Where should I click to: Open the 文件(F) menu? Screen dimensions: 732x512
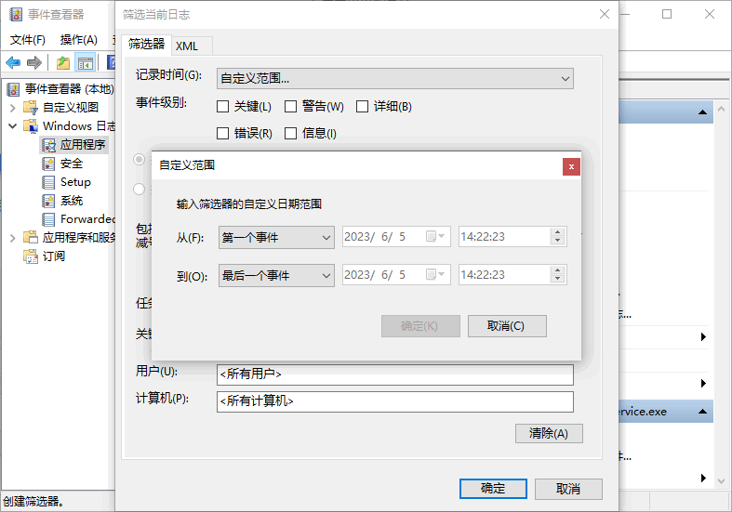coord(27,40)
